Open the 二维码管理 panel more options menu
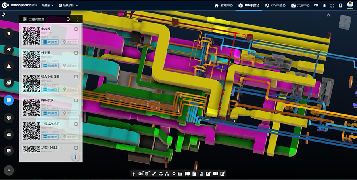The width and height of the screenshot is (357, 180). tap(77, 19)
